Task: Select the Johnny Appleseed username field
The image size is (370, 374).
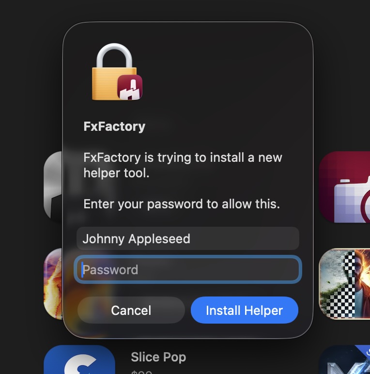Action: [188, 238]
